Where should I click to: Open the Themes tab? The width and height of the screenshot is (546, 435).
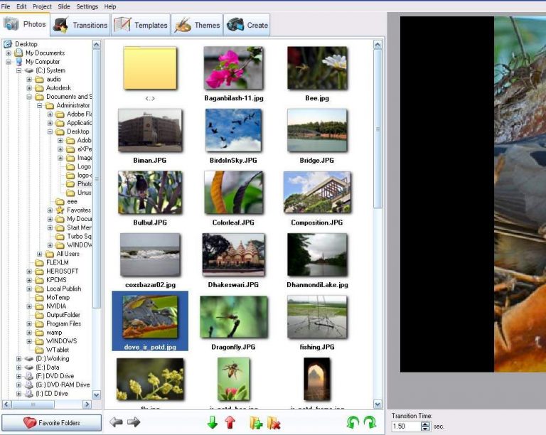point(197,25)
